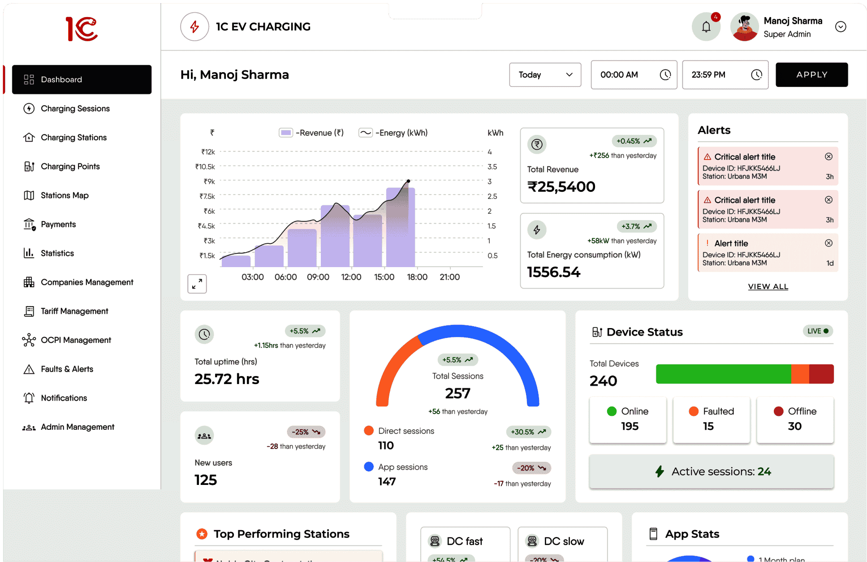Viewport: 867px width, 562px height.
Task: Click the 1C logo in sidebar
Action: tap(82, 29)
